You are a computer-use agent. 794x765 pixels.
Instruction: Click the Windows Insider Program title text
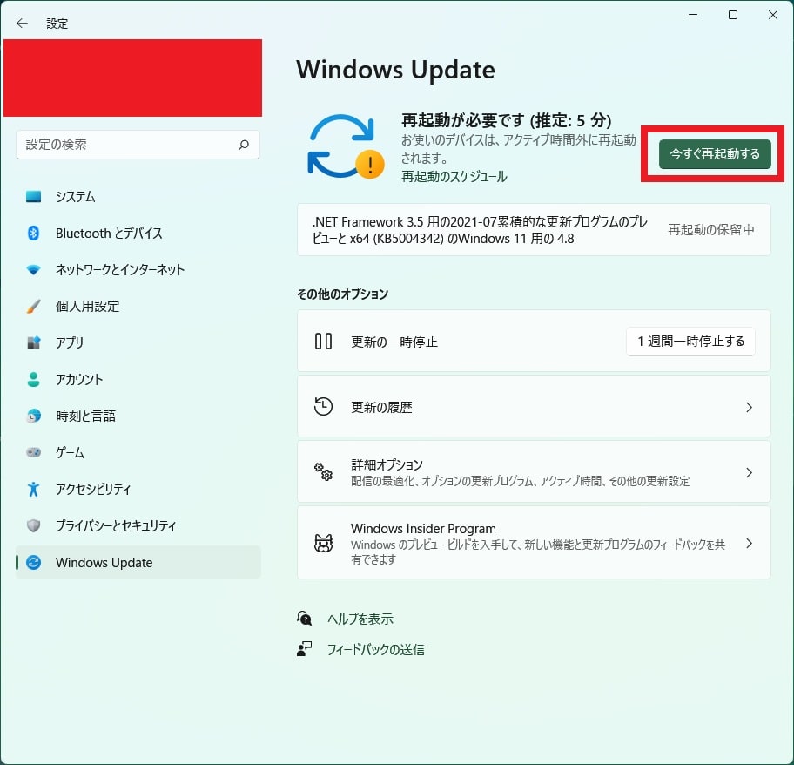pyautogui.click(x=423, y=528)
